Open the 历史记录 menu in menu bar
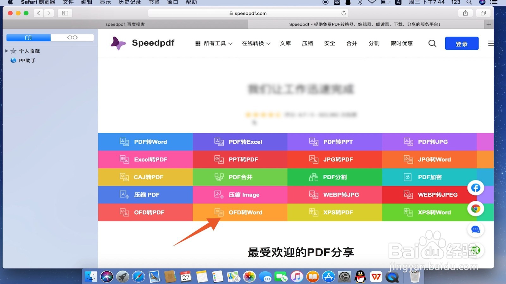The image size is (506, 284). click(x=130, y=2)
